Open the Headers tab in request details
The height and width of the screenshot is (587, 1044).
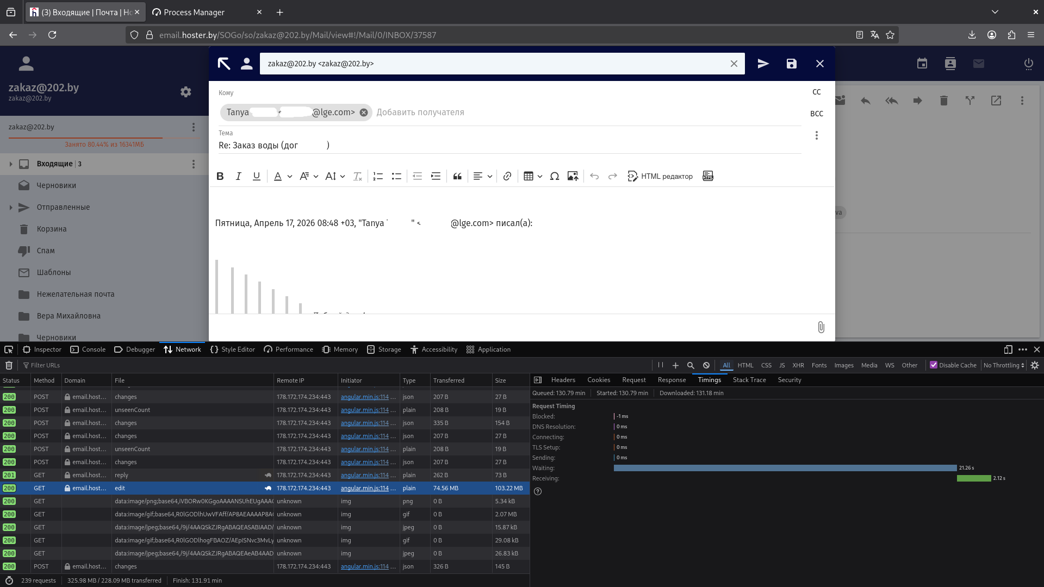[563, 380]
